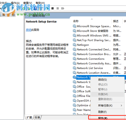The image size is (126, 120).
Task: Click the blue Help toolbar icon
Action: (36, 8)
